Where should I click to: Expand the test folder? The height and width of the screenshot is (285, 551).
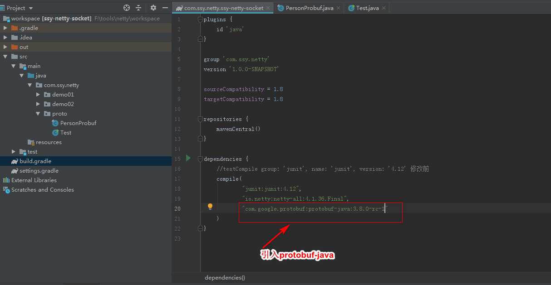(14, 152)
